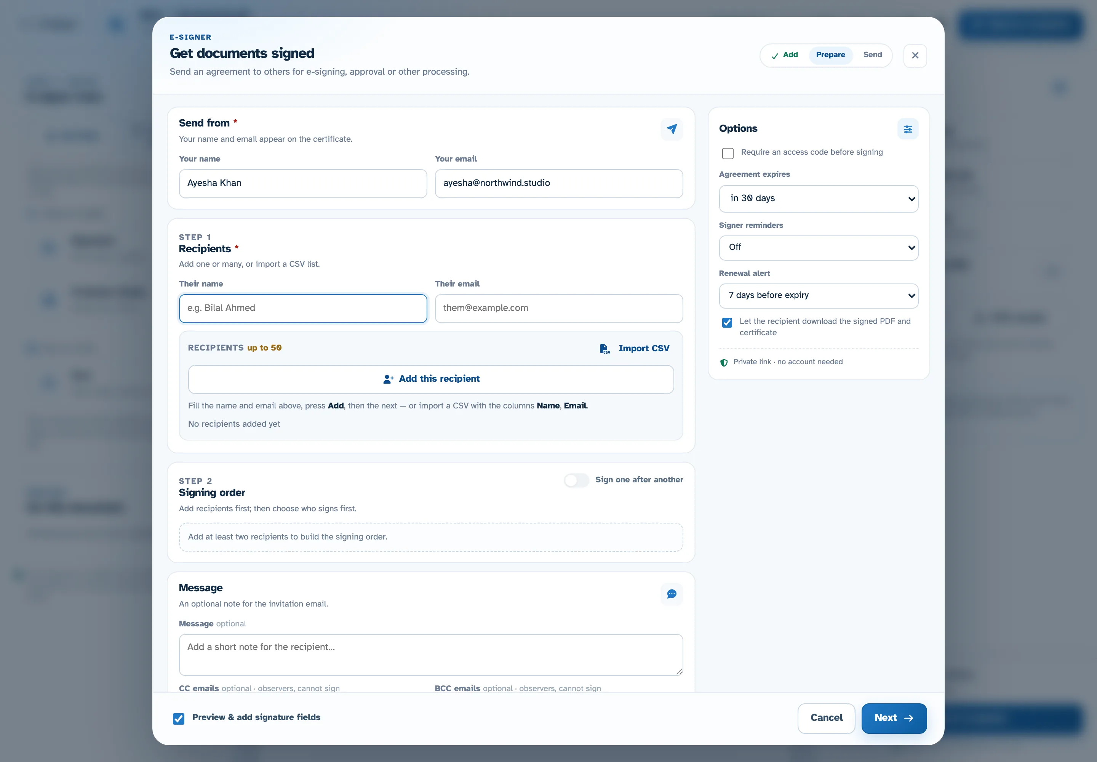The image size is (1097, 762).
Task: Open the Agreement expires dropdown
Action: (x=818, y=199)
